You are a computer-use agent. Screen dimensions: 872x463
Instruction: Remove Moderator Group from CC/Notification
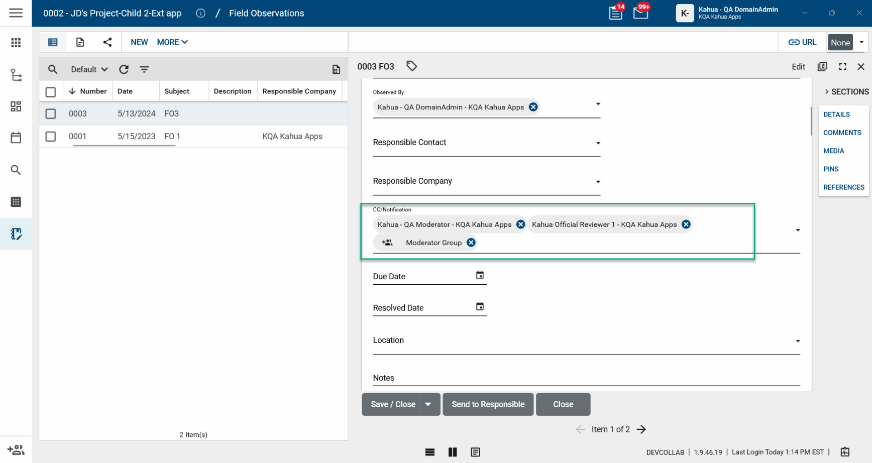(471, 243)
